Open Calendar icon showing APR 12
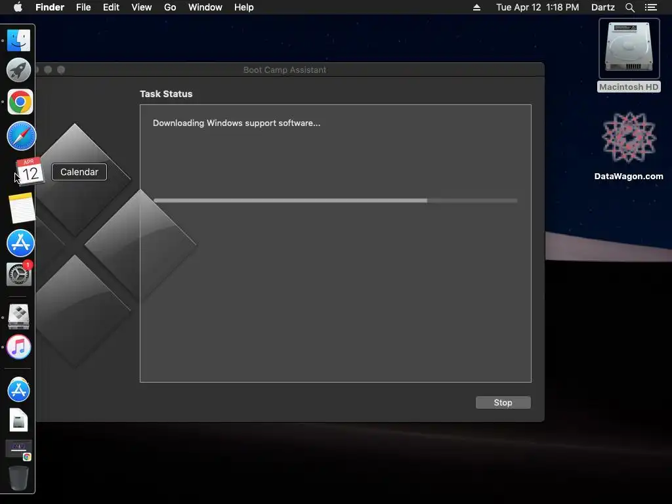Image resolution: width=672 pixels, height=504 pixels. click(30, 171)
